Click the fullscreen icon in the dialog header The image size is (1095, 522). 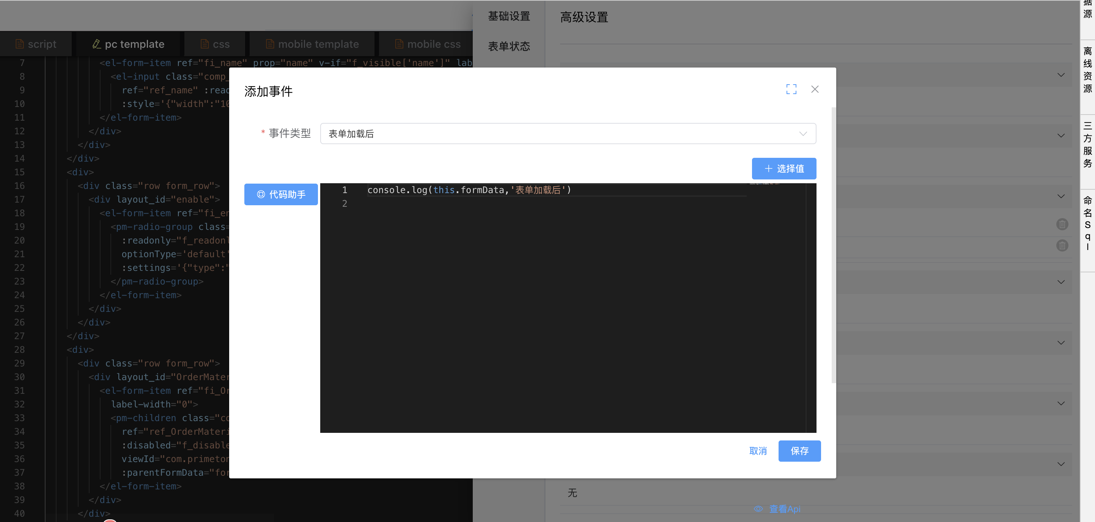791,89
